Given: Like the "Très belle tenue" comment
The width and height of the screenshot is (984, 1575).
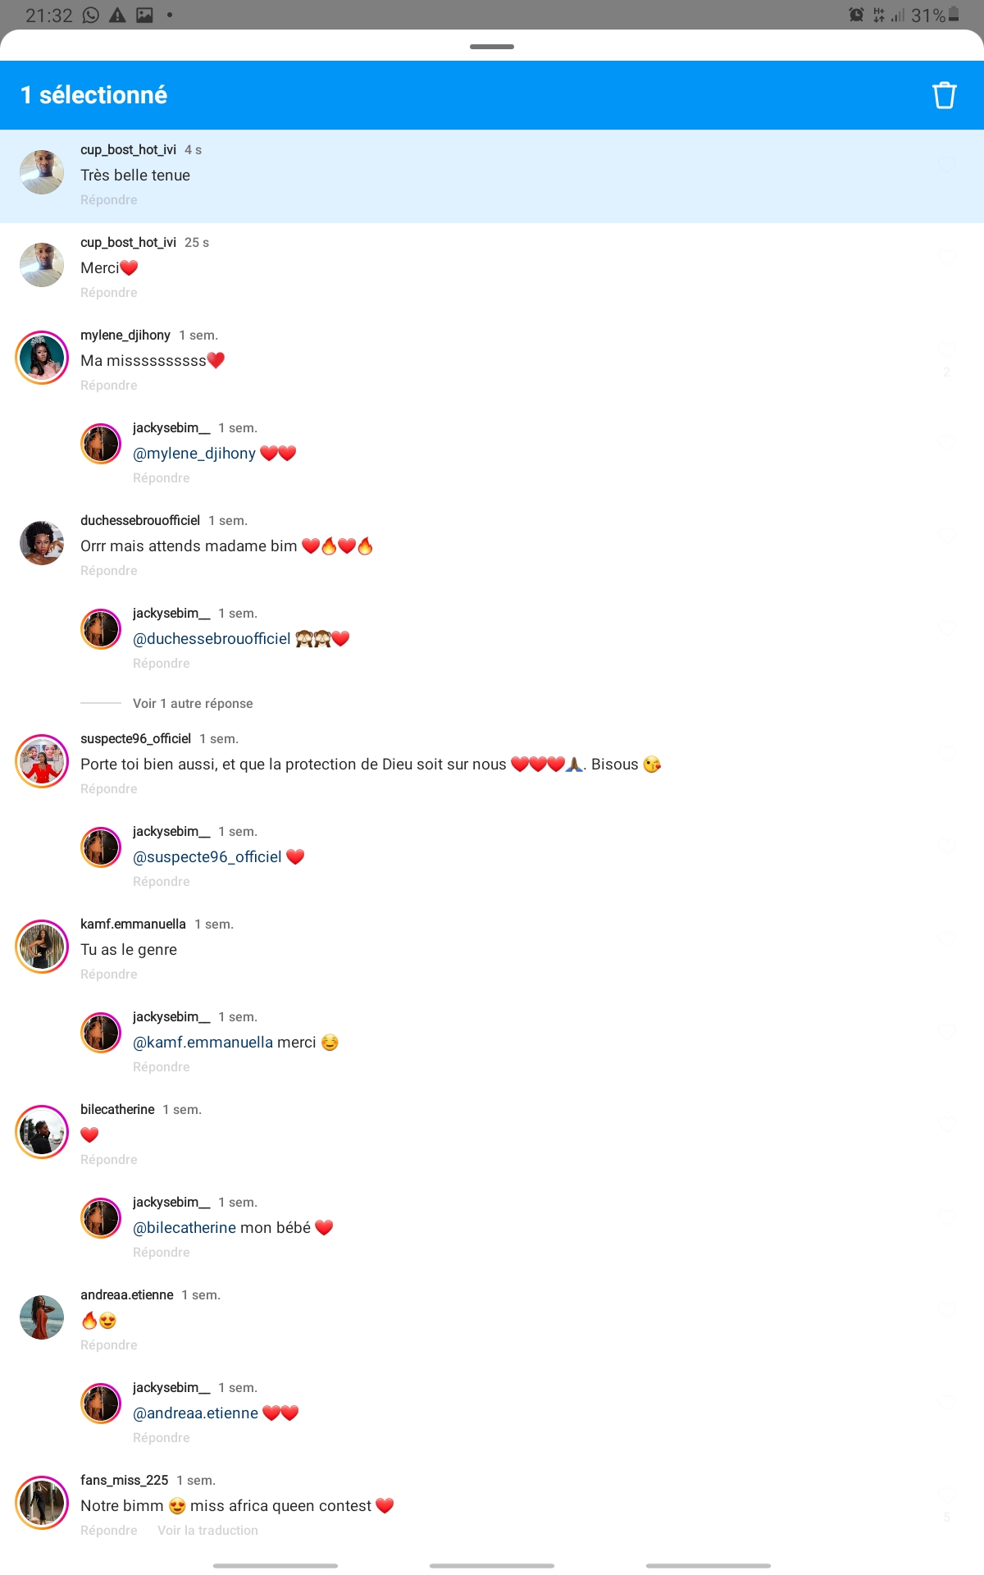Looking at the screenshot, I should tap(947, 165).
